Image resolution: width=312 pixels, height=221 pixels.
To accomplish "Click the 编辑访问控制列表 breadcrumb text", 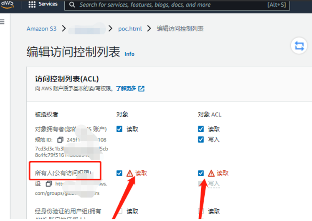I will pos(180,29).
